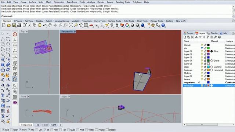Add viewport tab with plus button
Viewport: 235px width, 132px height.
tap(60, 125)
